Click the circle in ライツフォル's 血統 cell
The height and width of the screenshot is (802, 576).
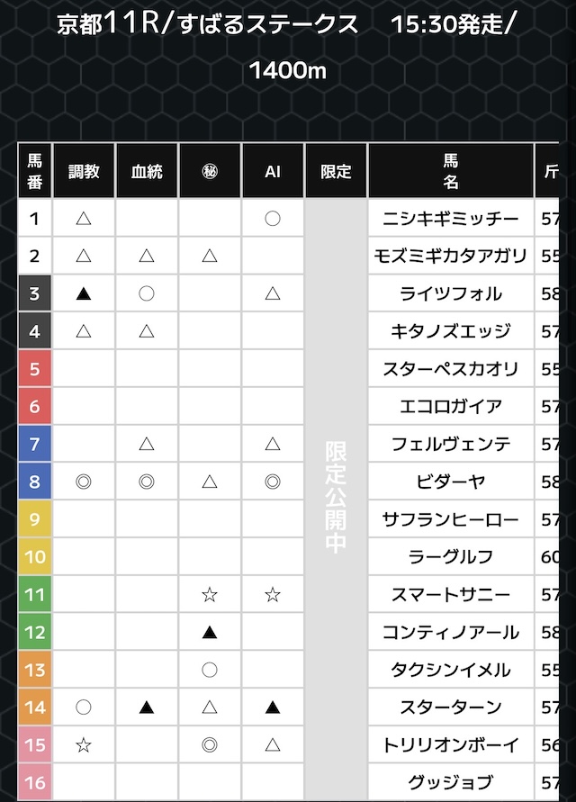pyautogui.click(x=147, y=293)
